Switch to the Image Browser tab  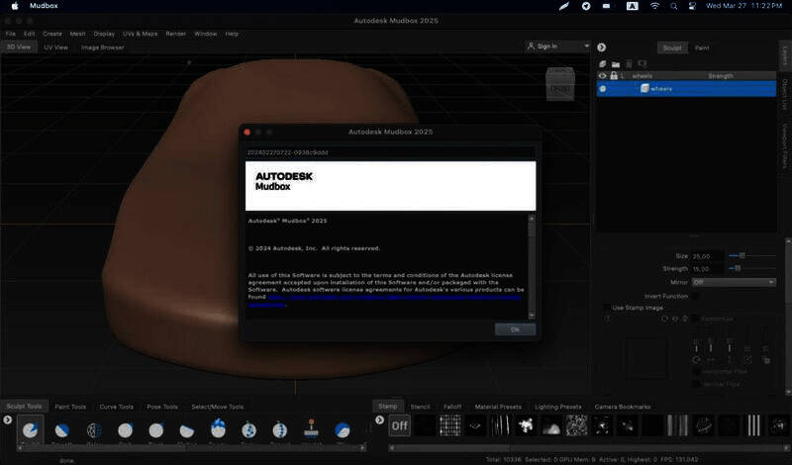[103, 46]
